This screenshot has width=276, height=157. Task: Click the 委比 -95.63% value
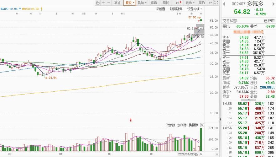(242, 26)
